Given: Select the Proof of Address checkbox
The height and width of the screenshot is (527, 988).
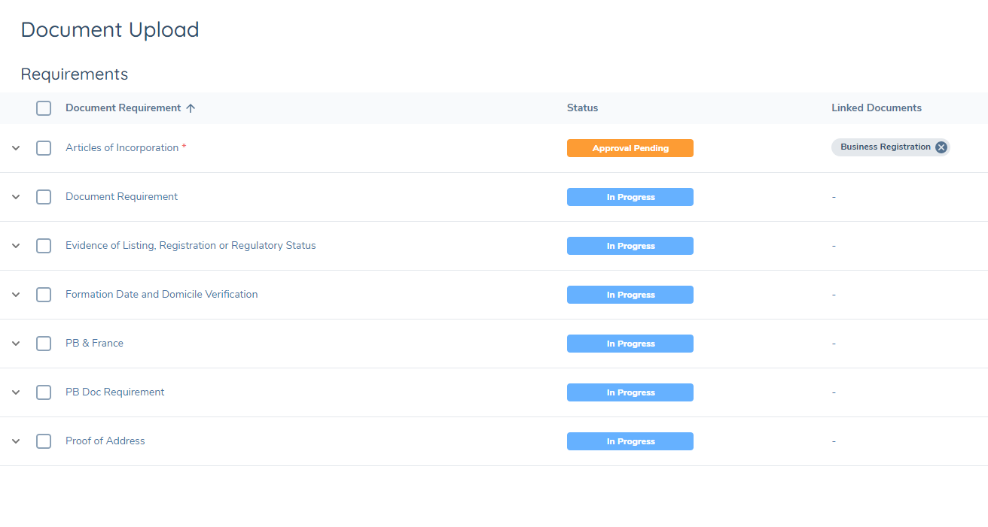Looking at the screenshot, I should (x=44, y=441).
